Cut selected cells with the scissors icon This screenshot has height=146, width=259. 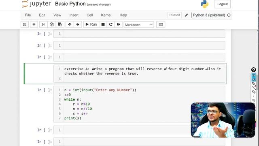tap(43, 24)
